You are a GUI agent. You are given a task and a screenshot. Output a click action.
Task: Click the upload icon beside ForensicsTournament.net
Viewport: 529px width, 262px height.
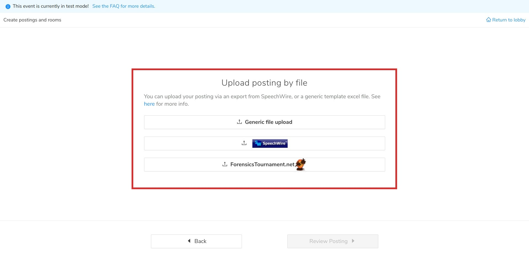pos(225,164)
